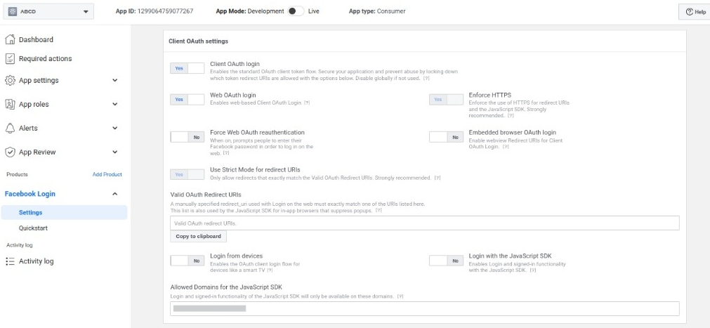Open help tooltip for Strict Mode redirect URIs
This screenshot has width=710, height=328.
coord(438,178)
